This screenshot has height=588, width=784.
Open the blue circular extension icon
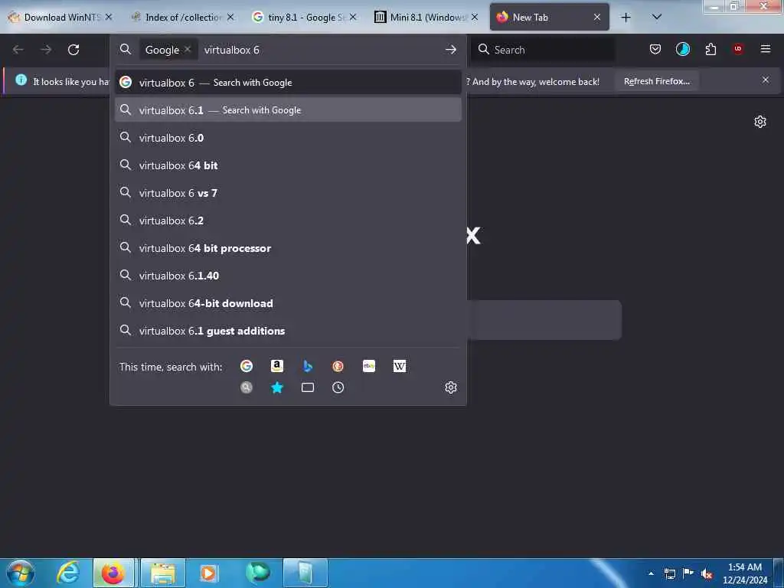(x=682, y=49)
